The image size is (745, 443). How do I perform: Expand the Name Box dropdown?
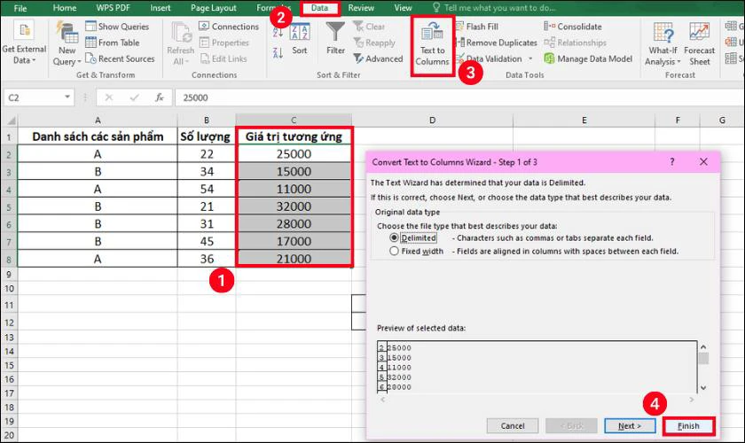pos(67,97)
